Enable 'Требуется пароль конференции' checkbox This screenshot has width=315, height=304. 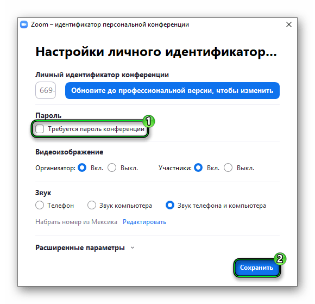coord(40,129)
